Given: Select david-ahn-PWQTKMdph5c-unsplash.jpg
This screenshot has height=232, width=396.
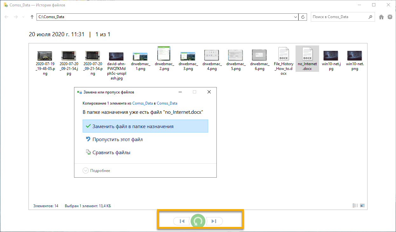Looking at the screenshot, I should point(116,64).
